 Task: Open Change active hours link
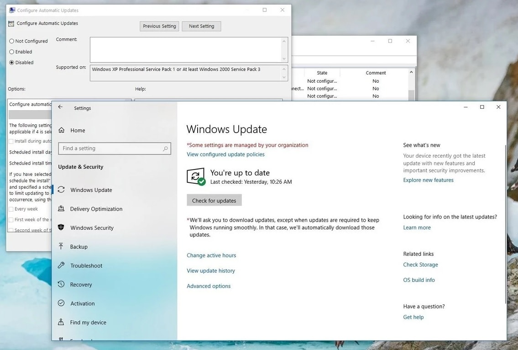coord(211,255)
